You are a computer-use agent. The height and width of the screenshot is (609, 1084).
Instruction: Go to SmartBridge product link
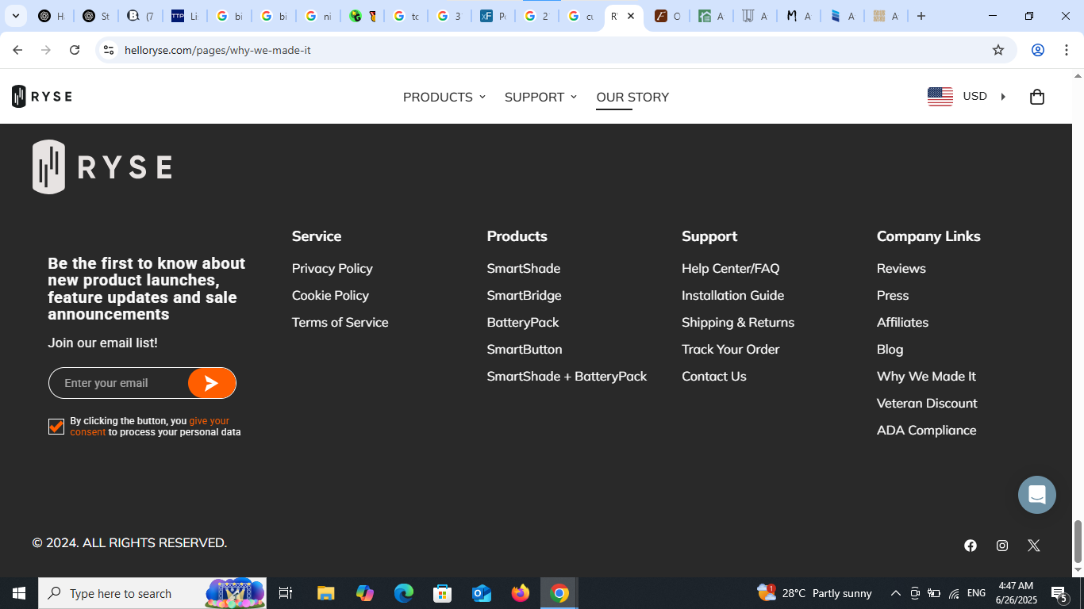(x=524, y=295)
